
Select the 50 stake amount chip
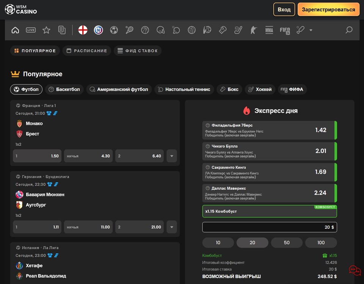point(287,242)
